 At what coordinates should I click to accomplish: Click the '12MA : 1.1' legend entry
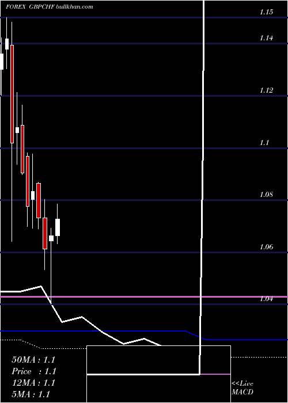[x=33, y=383]
